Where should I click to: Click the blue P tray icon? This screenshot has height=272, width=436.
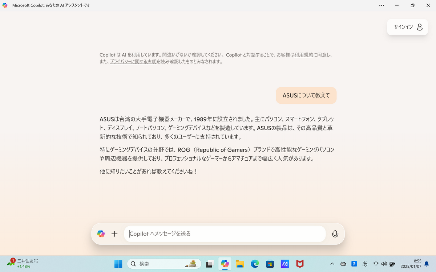point(354,264)
